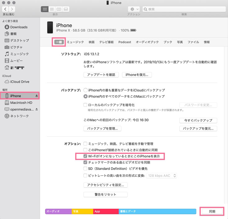Viewport: 228px width, 219px height.
Task: Go forward with the right arrow button
Action: (12, 9)
